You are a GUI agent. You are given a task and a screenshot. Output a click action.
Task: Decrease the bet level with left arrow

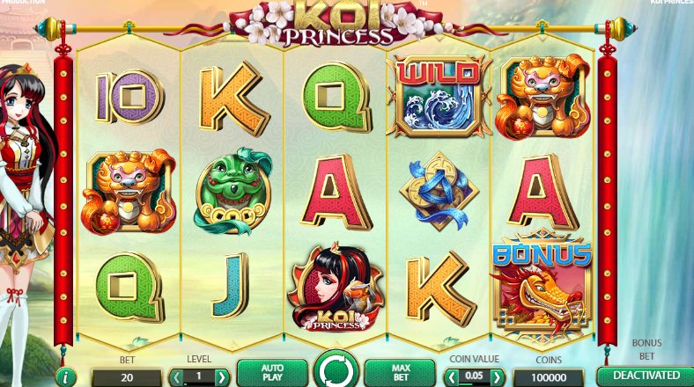[177, 377]
